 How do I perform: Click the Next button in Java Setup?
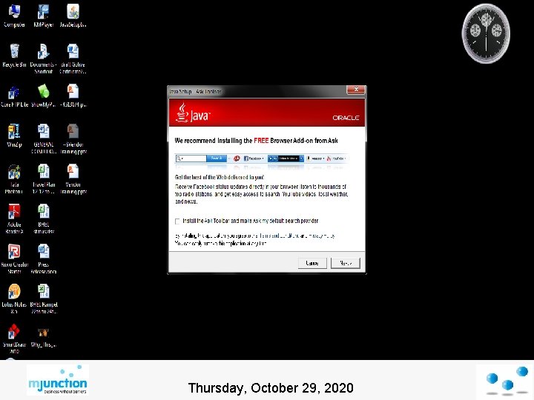346,263
